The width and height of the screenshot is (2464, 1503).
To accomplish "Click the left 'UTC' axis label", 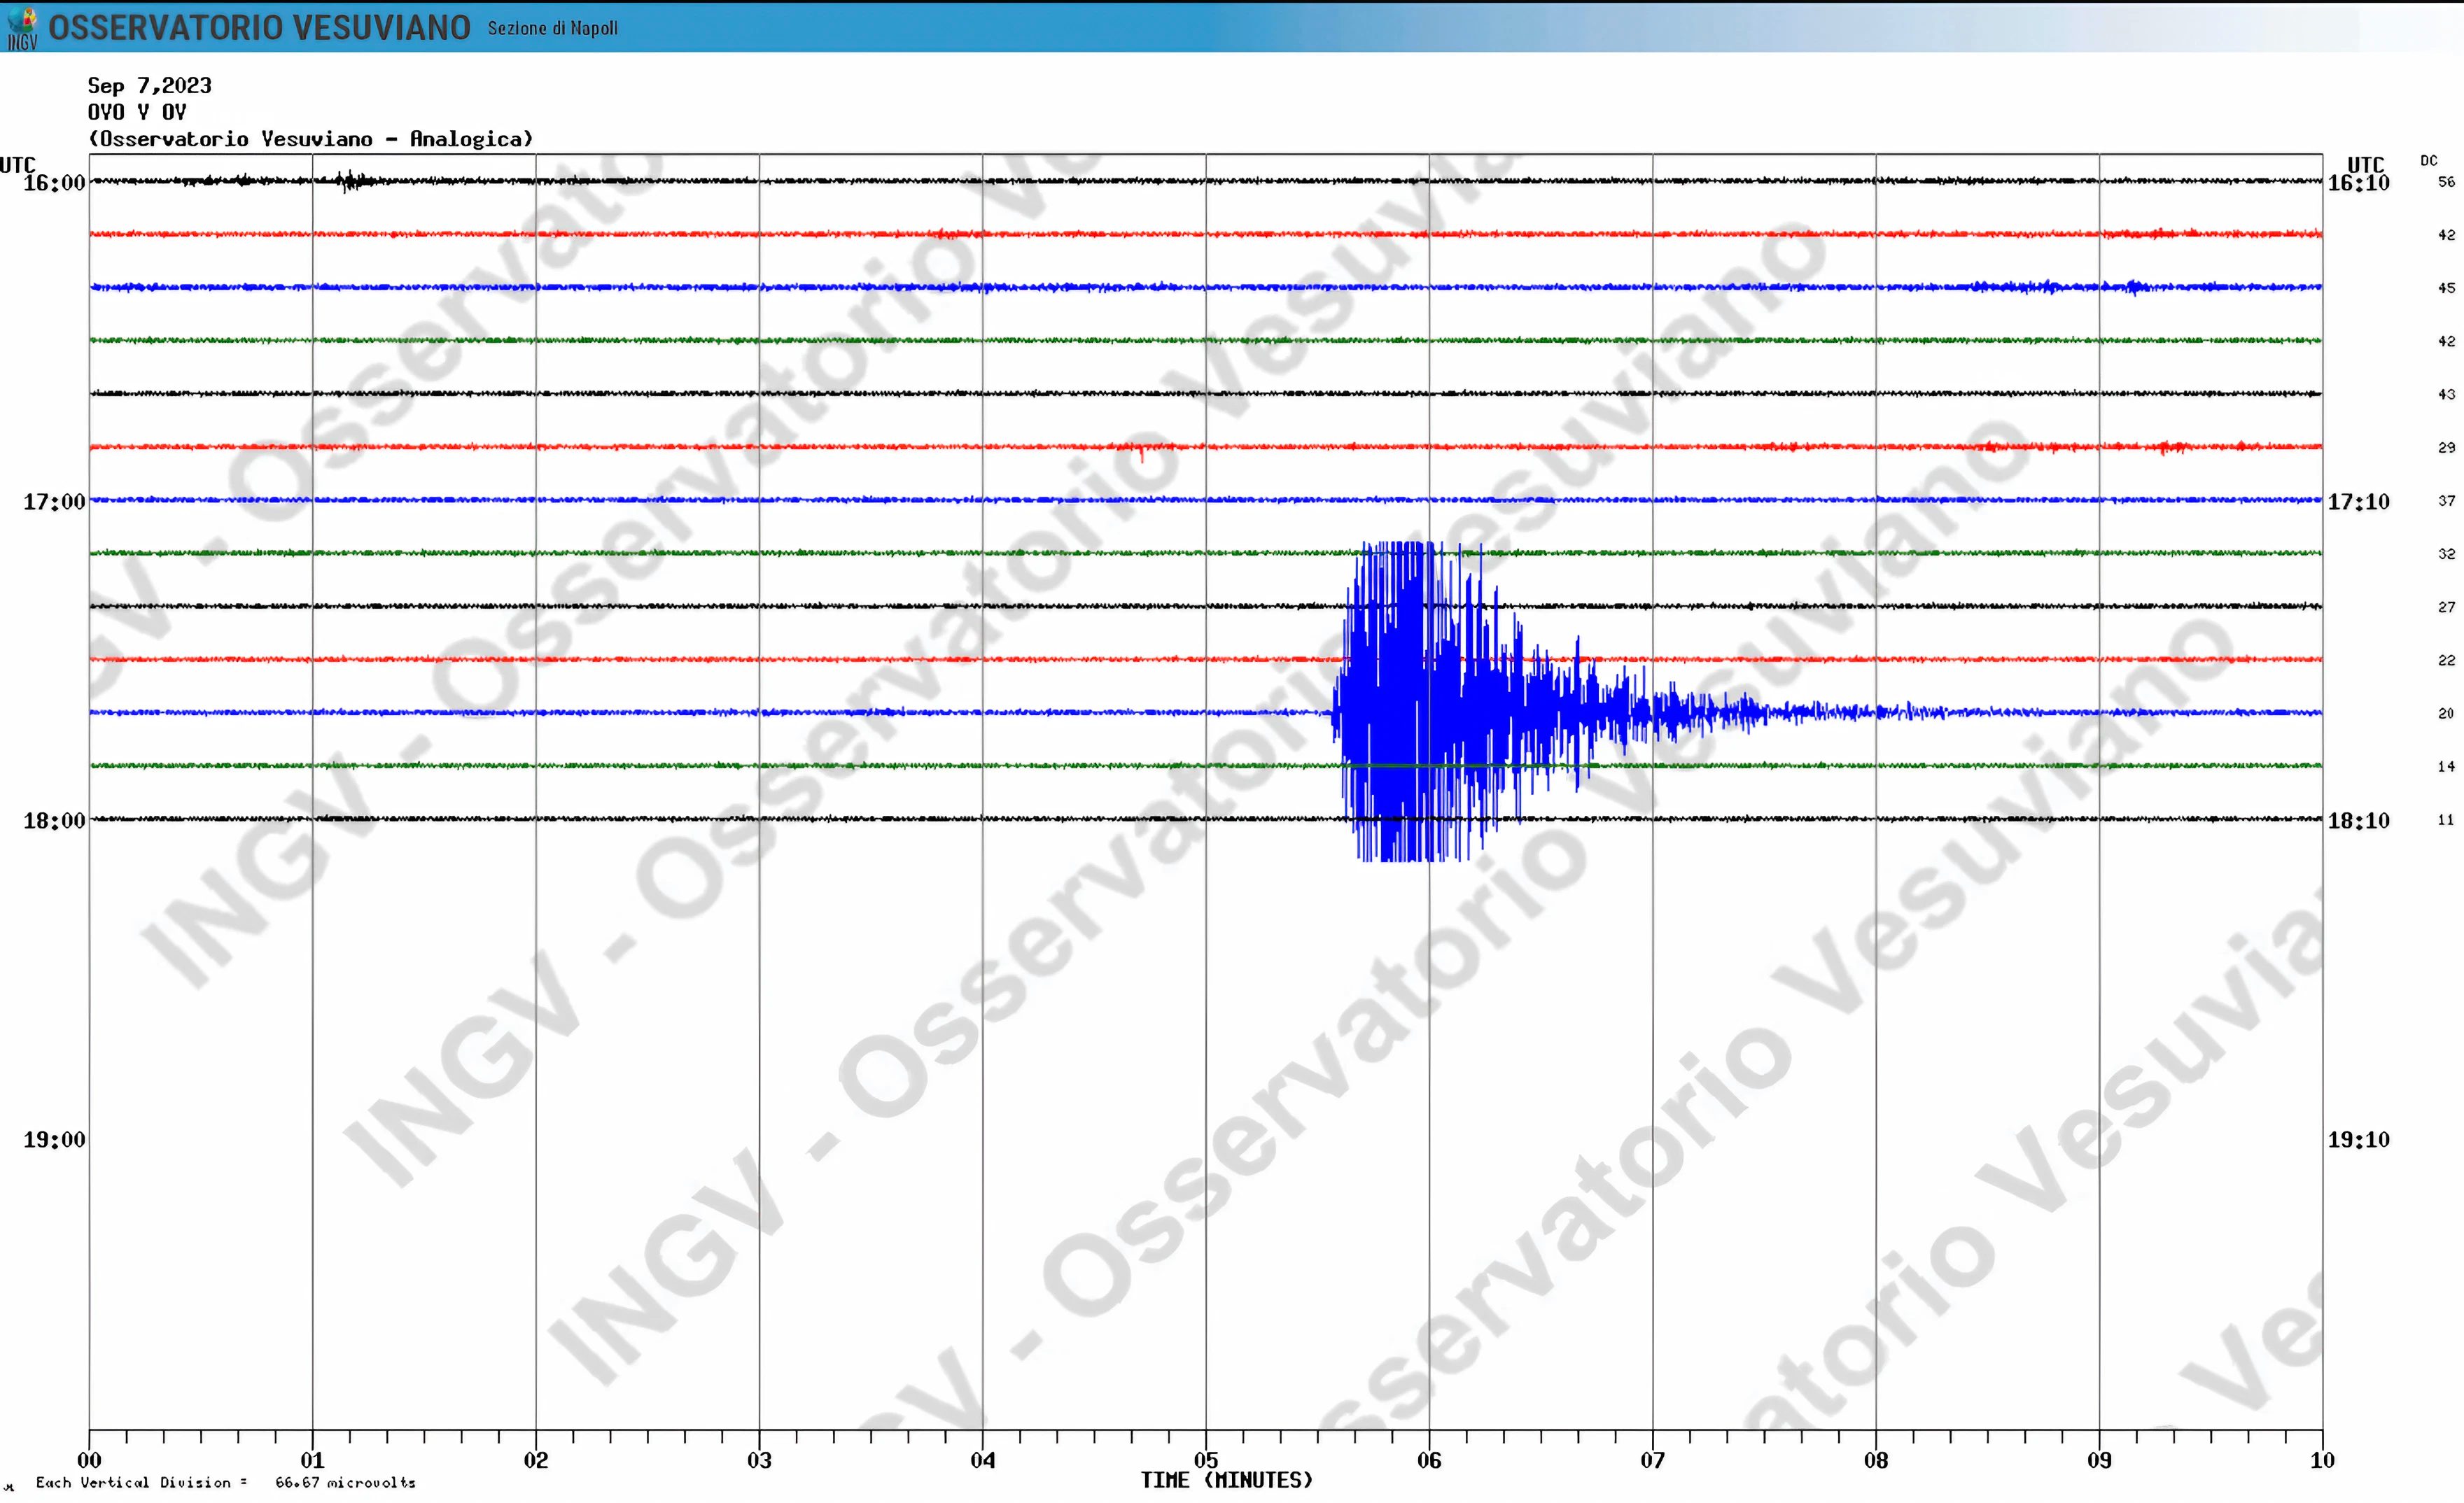I will pos(17,164).
